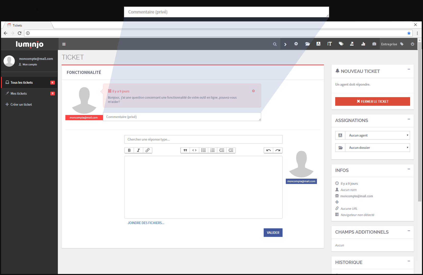Open the tags icon in top navigation
The width and height of the screenshot is (423, 275).
click(341, 44)
